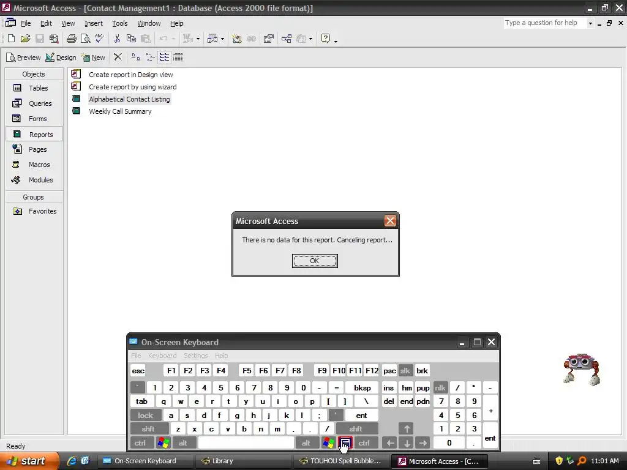The image size is (627, 470).
Task: Click OK in the Microsoft Access dialog
Action: tap(315, 261)
